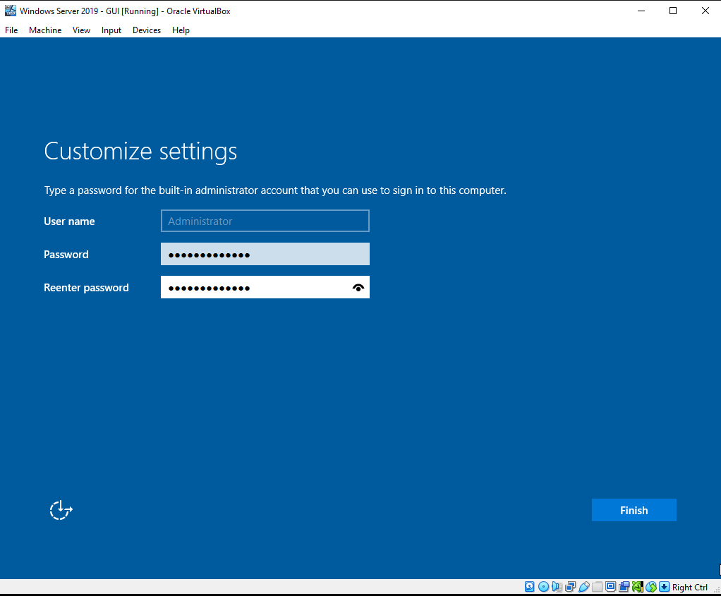The height and width of the screenshot is (596, 721).
Task: Reveal password with the eye icon
Action: pyautogui.click(x=358, y=288)
